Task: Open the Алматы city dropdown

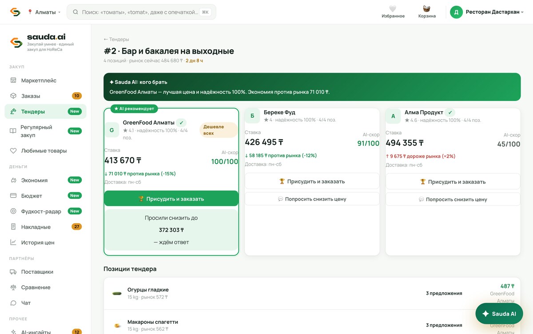Action: (x=44, y=12)
